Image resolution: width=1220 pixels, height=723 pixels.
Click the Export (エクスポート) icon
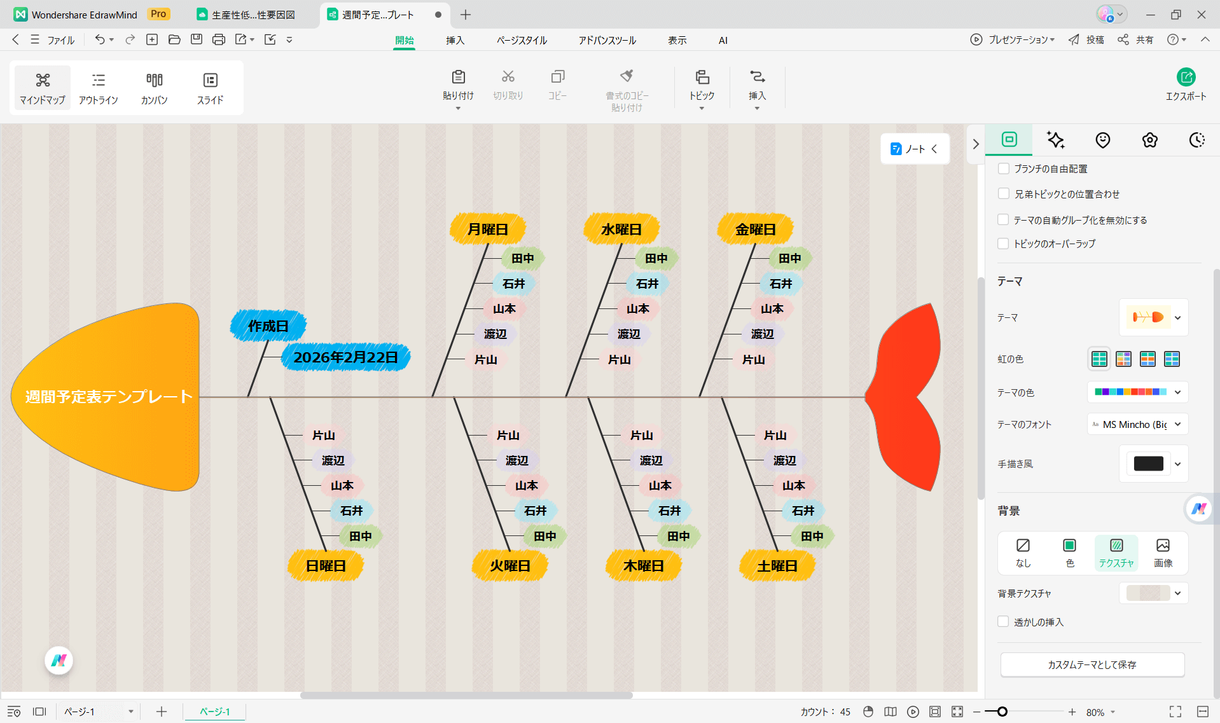pyautogui.click(x=1185, y=78)
